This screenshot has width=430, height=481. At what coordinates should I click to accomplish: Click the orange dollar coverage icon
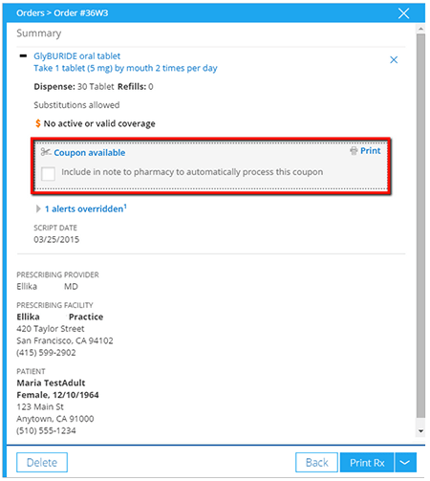[x=38, y=123]
